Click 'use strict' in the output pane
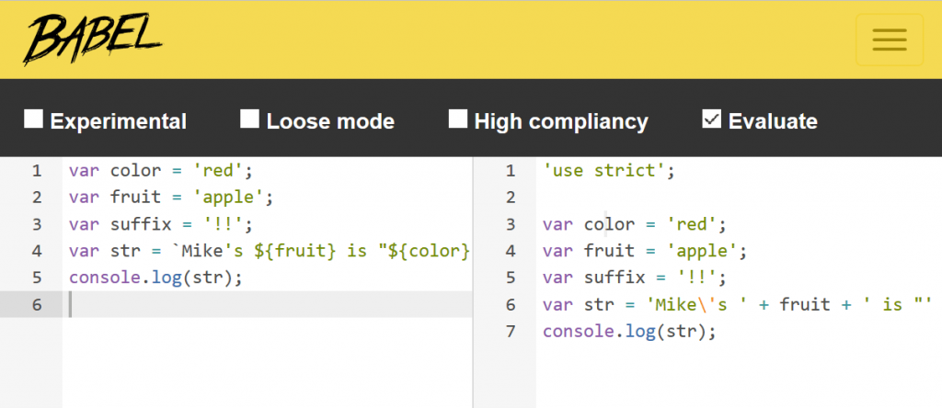 point(605,170)
